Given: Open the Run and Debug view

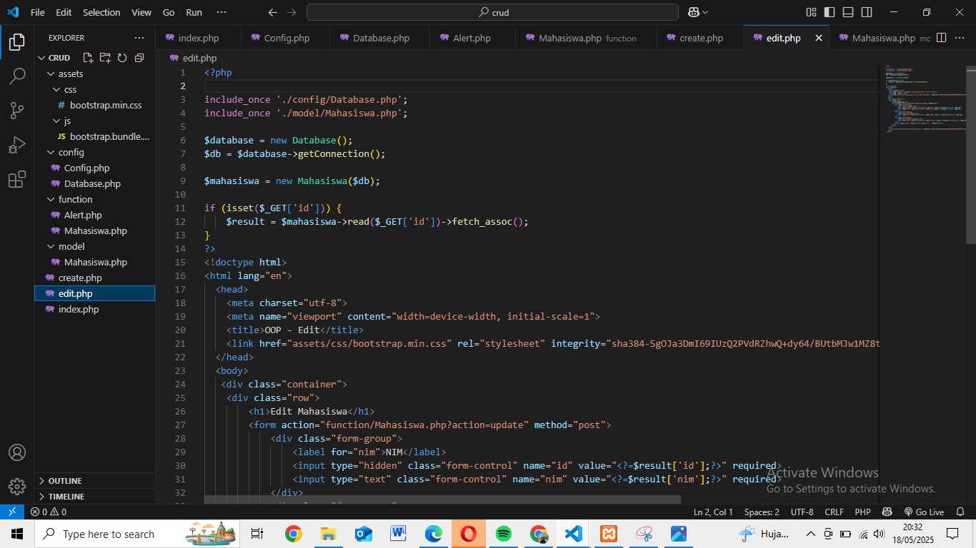Looking at the screenshot, I should pyautogui.click(x=17, y=145).
